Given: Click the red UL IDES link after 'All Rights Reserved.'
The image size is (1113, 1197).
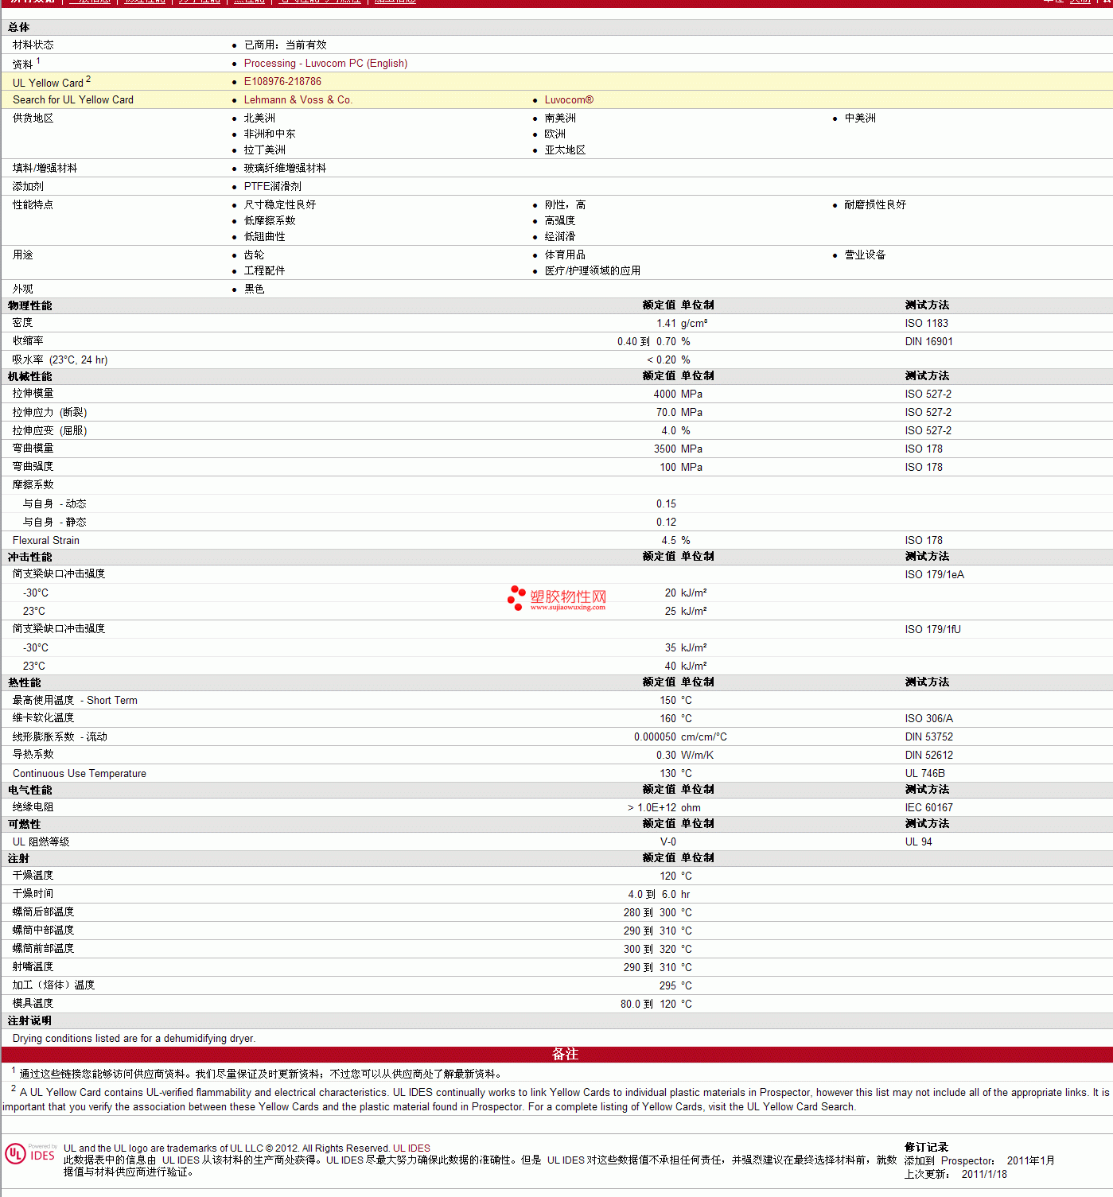Looking at the screenshot, I should click(x=411, y=1148).
